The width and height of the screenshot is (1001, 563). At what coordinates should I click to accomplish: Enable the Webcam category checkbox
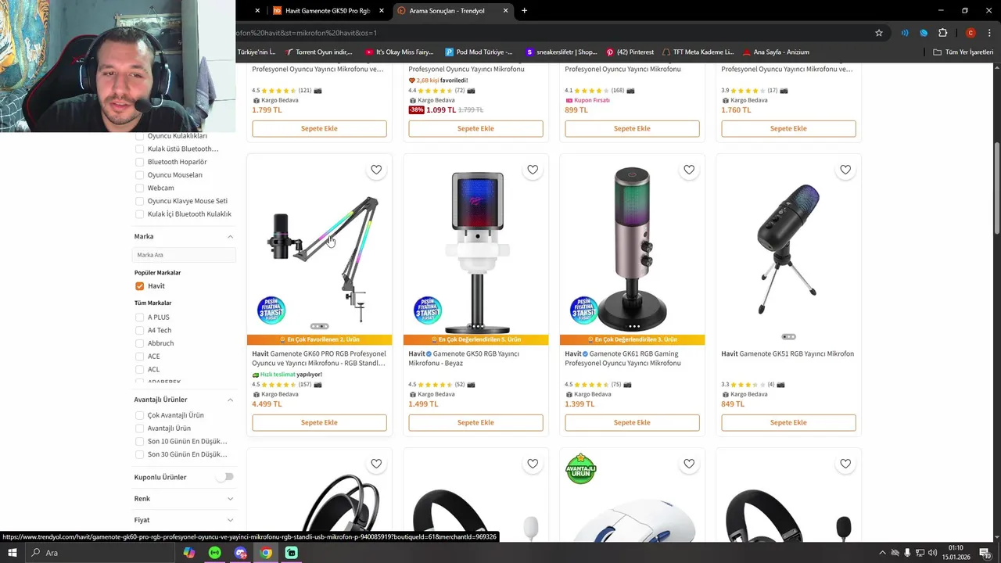point(140,188)
